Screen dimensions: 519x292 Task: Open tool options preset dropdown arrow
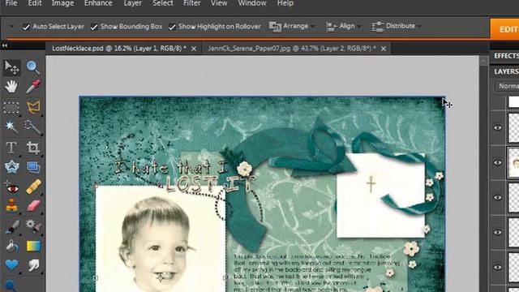click(11, 27)
